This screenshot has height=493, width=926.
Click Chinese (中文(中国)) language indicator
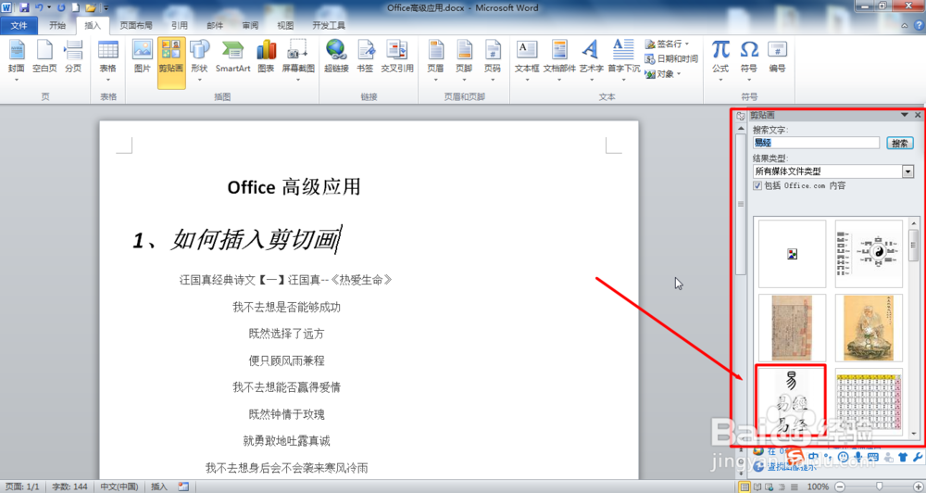119,487
